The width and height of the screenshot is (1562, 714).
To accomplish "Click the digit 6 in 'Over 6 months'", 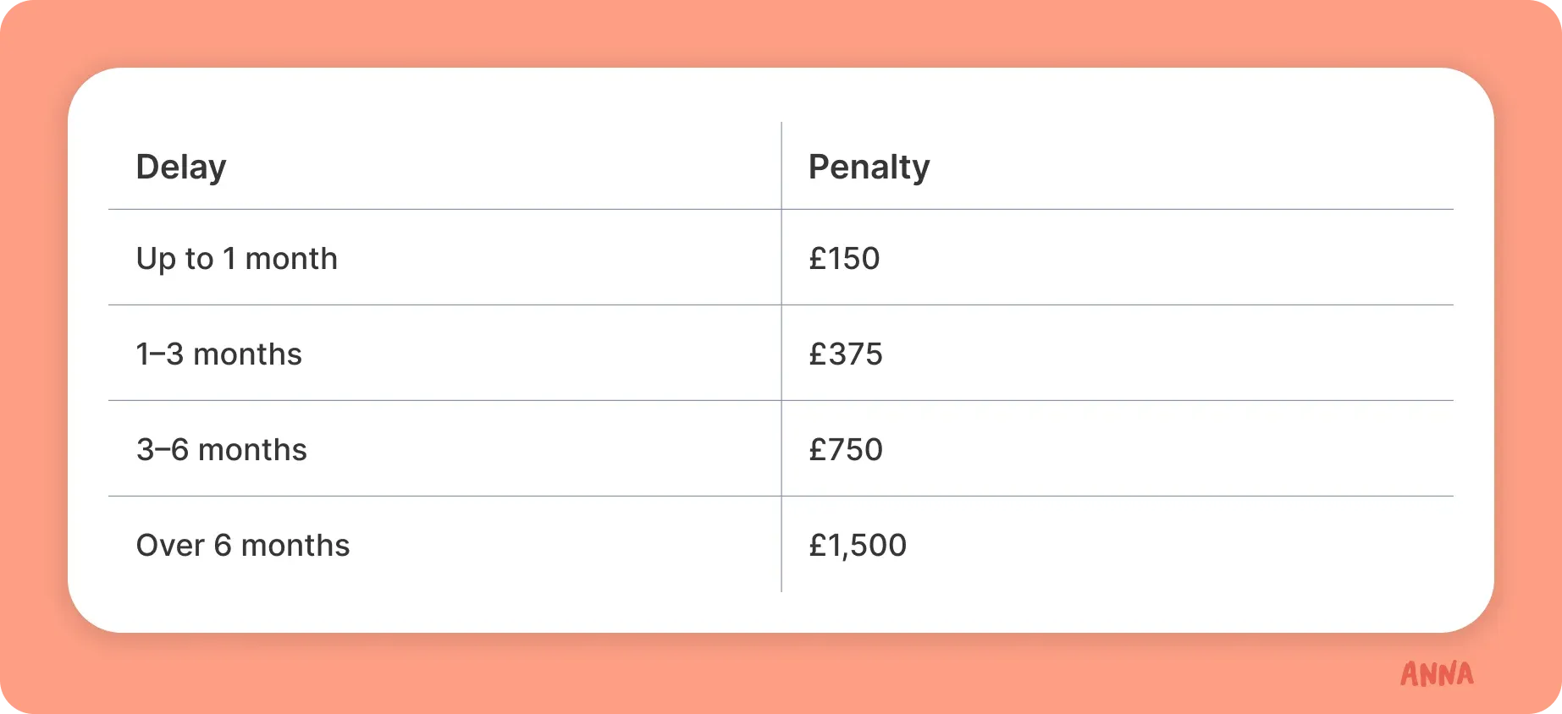I will (x=223, y=545).
